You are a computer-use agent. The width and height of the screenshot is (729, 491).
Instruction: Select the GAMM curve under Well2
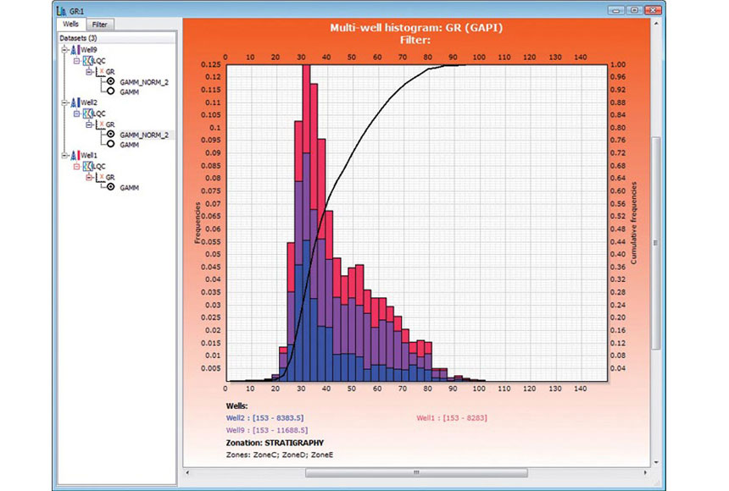[x=111, y=143]
